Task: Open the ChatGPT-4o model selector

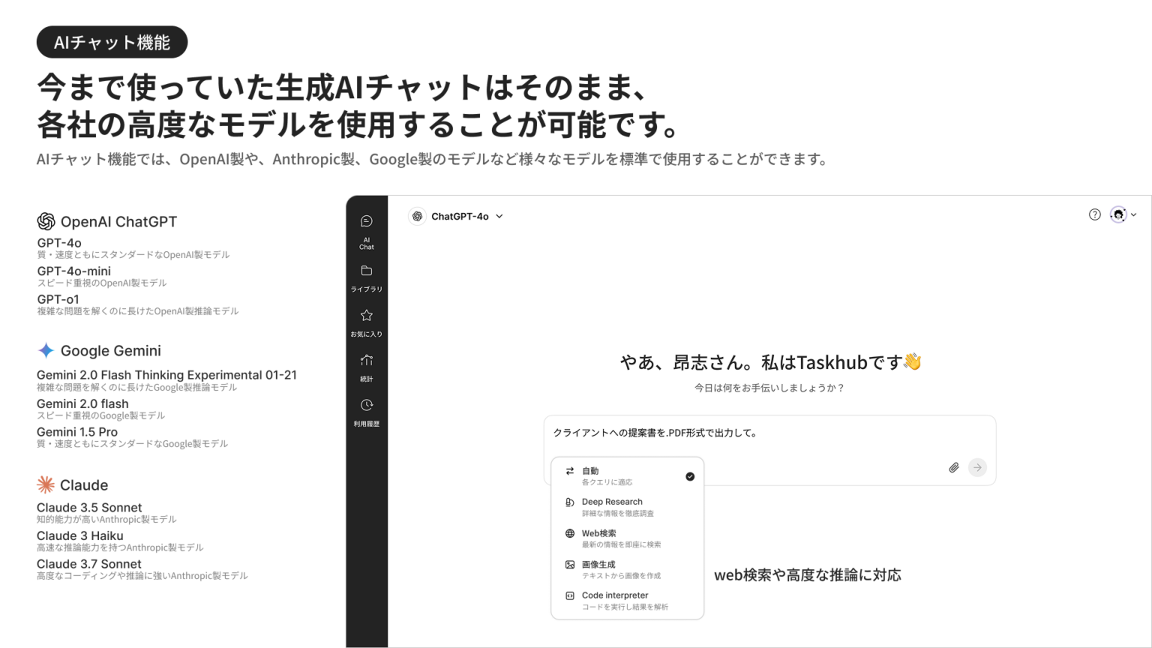Action: [x=456, y=216]
